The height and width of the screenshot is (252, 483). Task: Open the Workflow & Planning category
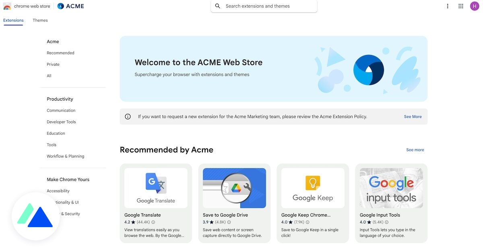tap(66, 156)
